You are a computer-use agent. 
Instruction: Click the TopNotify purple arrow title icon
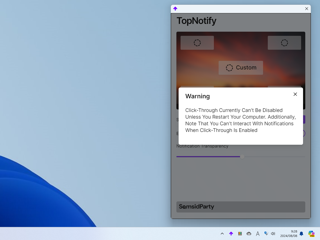click(x=175, y=9)
